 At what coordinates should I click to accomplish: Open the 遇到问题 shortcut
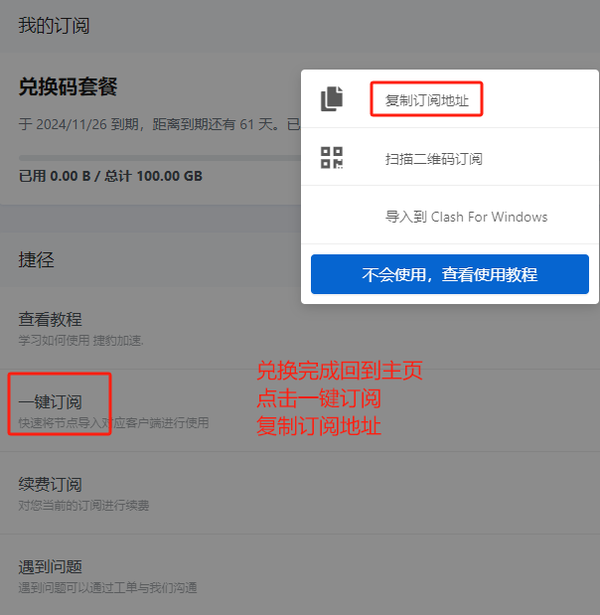click(x=51, y=566)
